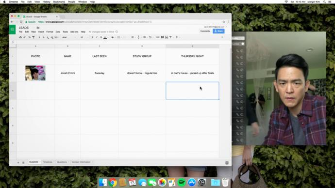Toggle italic formatting in Sheets toolbar
The height and width of the screenshot is (188, 335).
click(97, 37)
